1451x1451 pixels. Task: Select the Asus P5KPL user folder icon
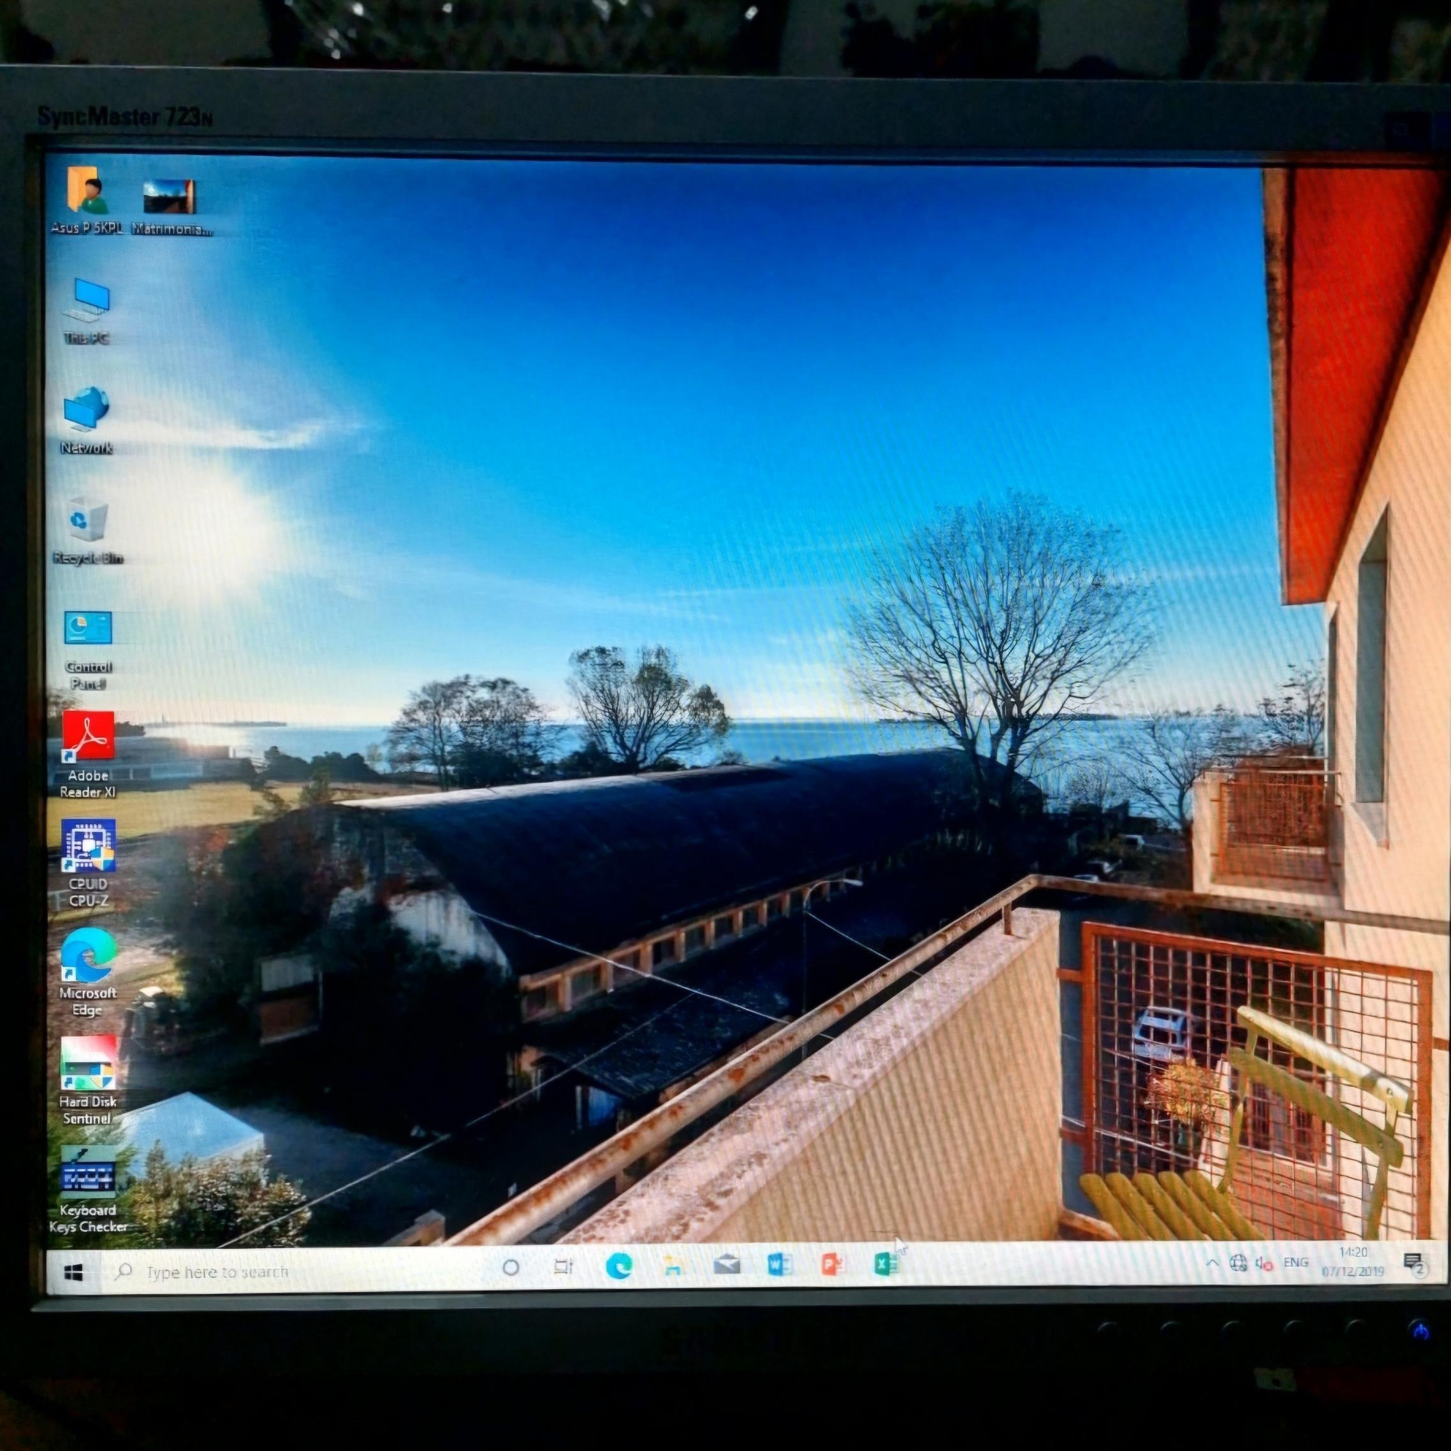coord(87,201)
